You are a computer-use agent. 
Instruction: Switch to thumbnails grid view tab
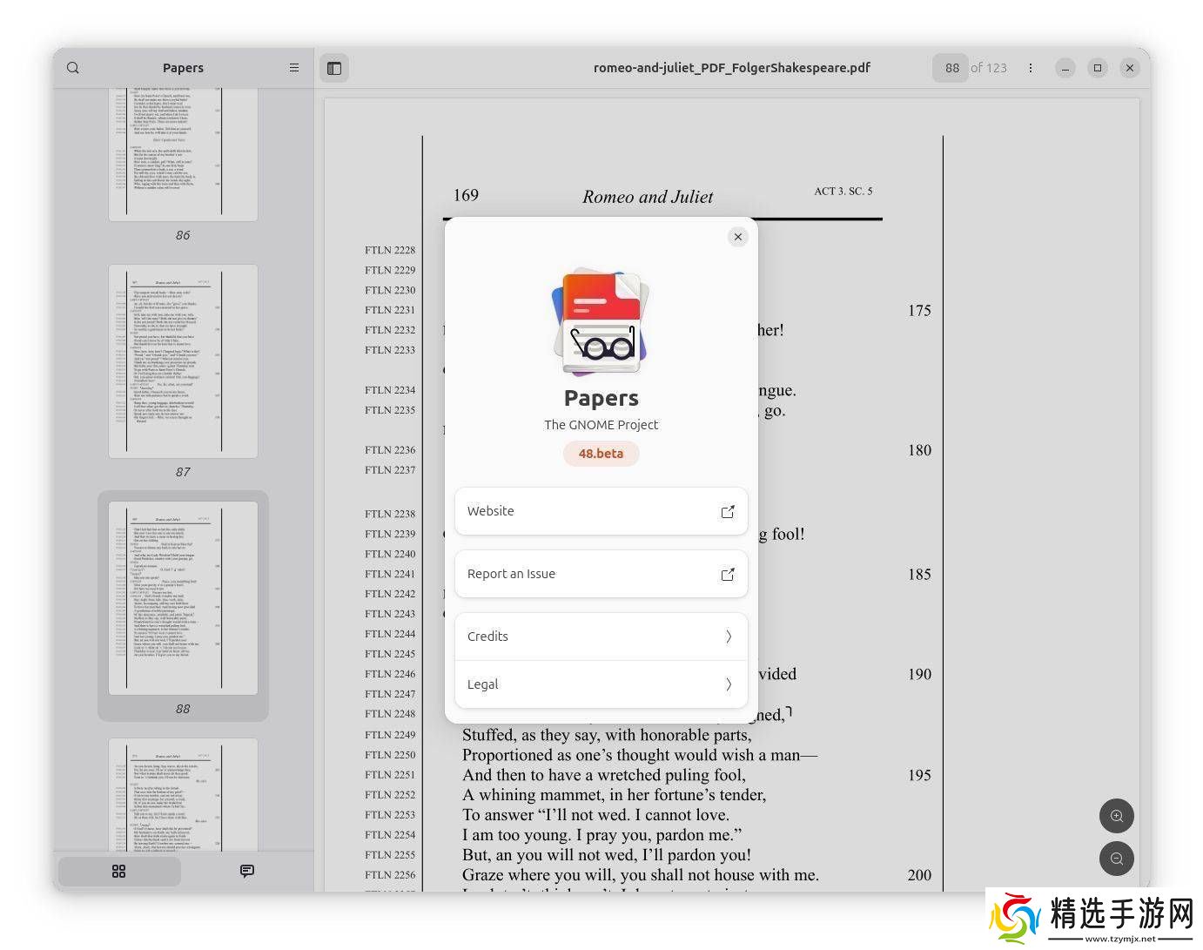click(x=119, y=871)
